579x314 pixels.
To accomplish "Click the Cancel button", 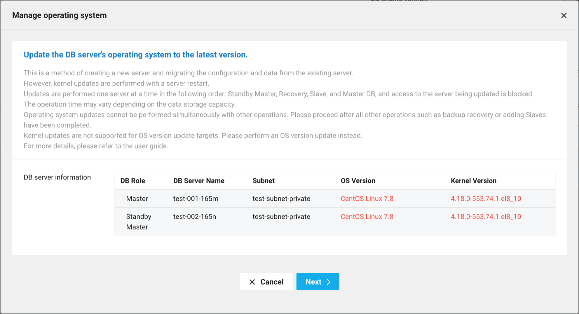I will [x=266, y=282].
